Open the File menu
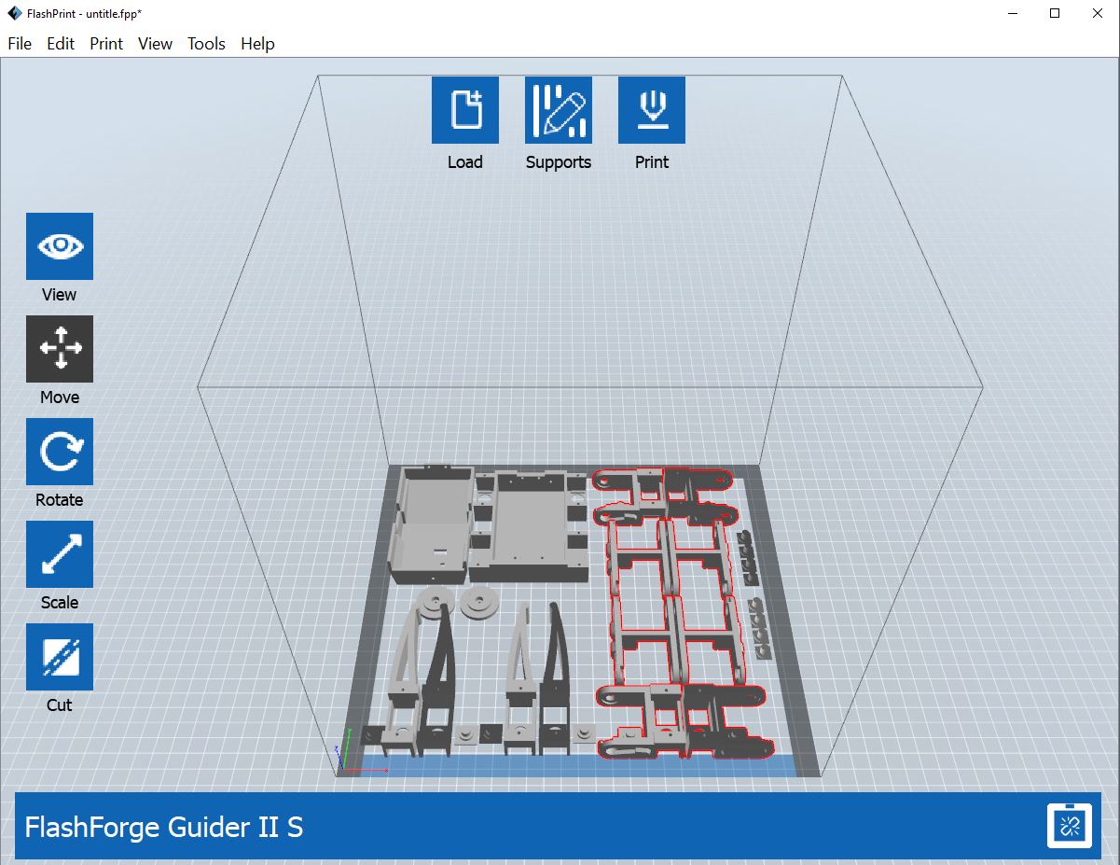The height and width of the screenshot is (865, 1120). [20, 44]
